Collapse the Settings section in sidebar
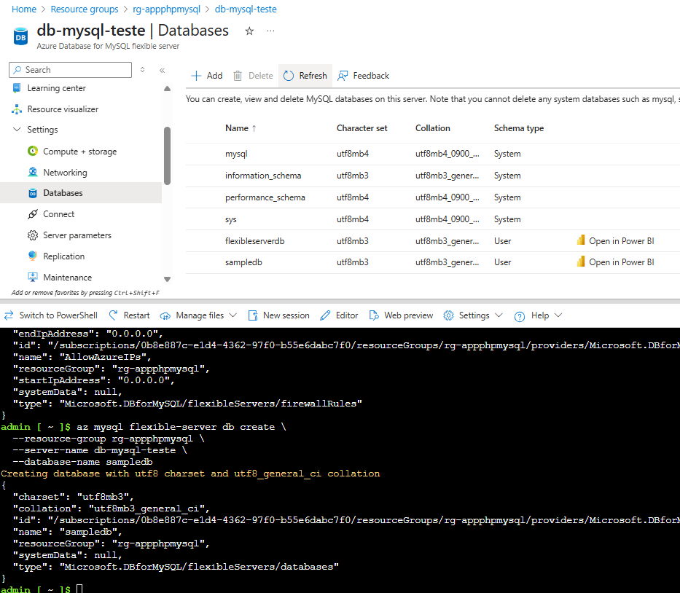This screenshot has height=593, width=680. (17, 130)
